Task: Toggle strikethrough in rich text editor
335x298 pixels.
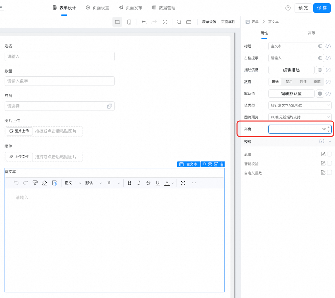Action: (x=148, y=183)
